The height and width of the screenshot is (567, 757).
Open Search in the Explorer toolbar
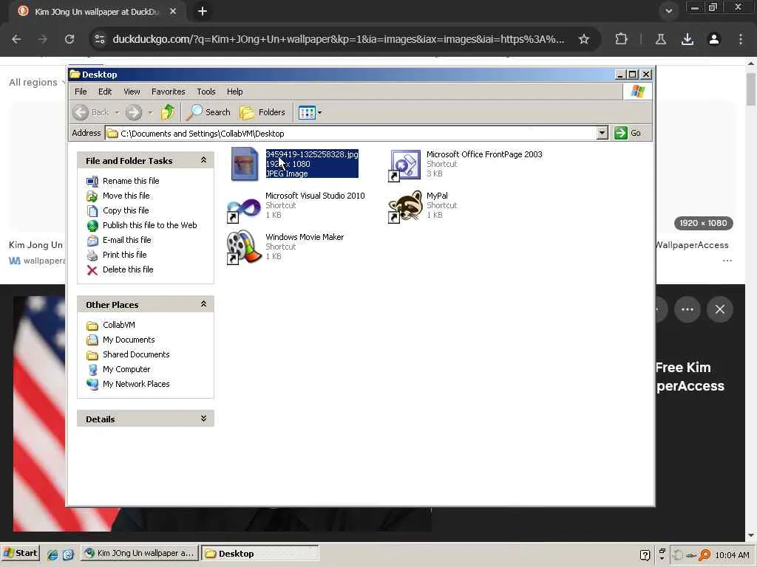pos(208,112)
